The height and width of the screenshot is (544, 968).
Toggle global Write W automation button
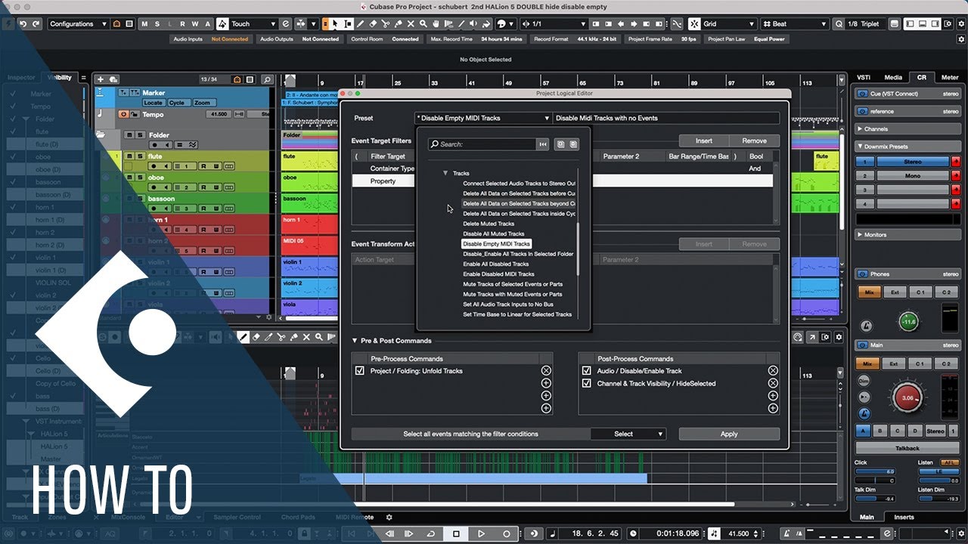point(195,24)
